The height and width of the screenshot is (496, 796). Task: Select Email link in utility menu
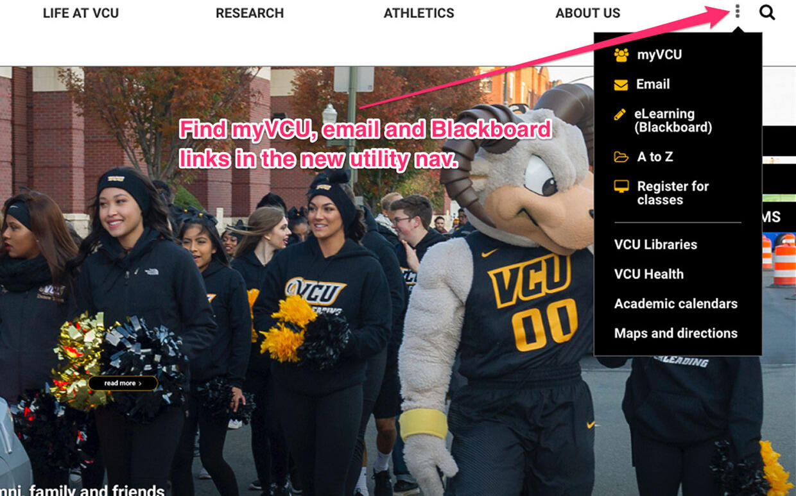point(653,84)
